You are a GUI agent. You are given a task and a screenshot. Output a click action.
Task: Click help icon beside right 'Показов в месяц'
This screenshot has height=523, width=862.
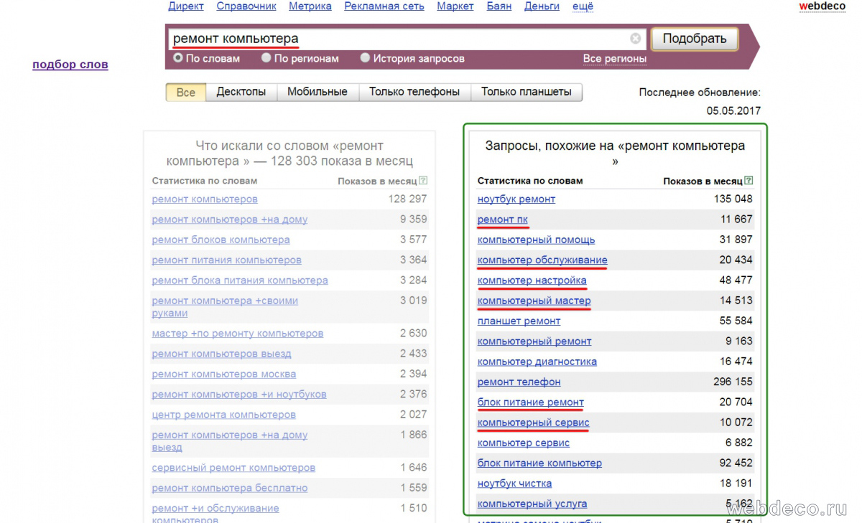click(x=749, y=182)
